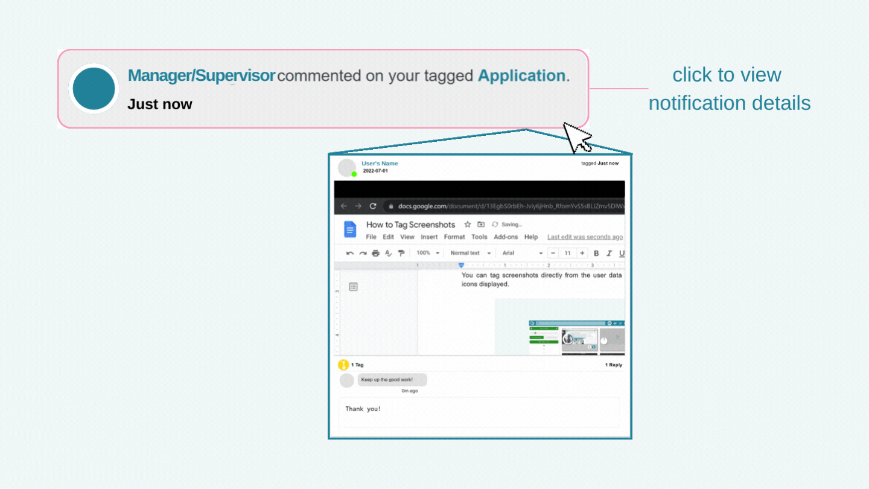Viewport: 869px width, 489px height.
Task: Open the Arial font dropdown
Action: tap(523, 254)
